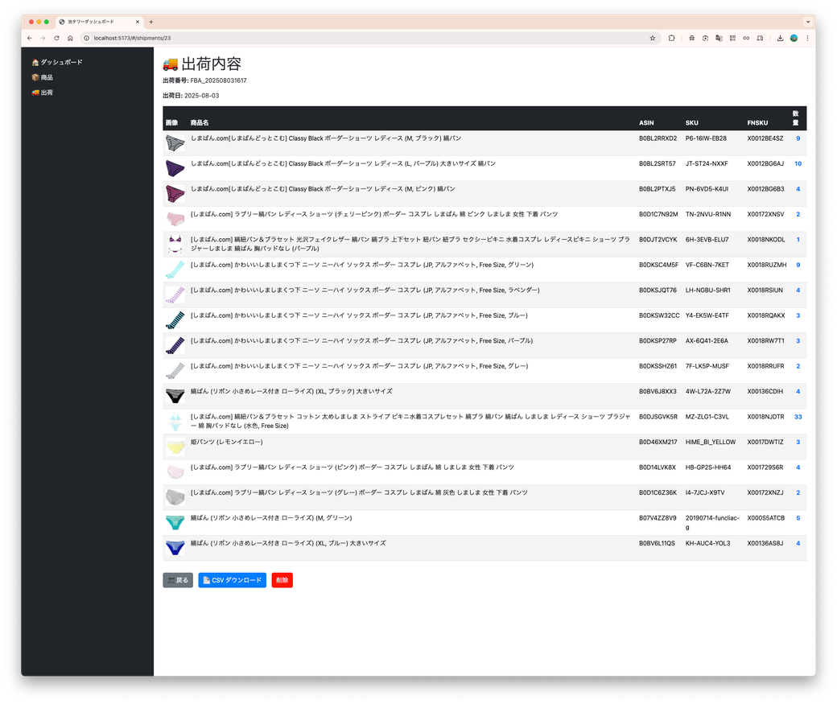Open ダッシュボード in the sidebar
Image resolution: width=837 pixels, height=704 pixels.
tap(57, 62)
